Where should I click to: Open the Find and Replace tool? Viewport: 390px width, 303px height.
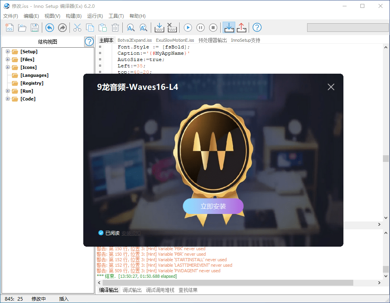click(143, 28)
